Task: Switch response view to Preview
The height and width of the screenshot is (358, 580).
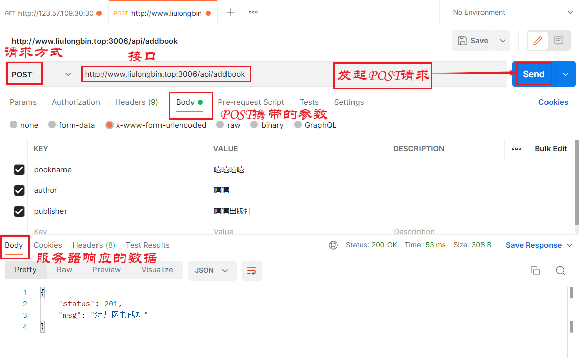Action: coord(107,270)
